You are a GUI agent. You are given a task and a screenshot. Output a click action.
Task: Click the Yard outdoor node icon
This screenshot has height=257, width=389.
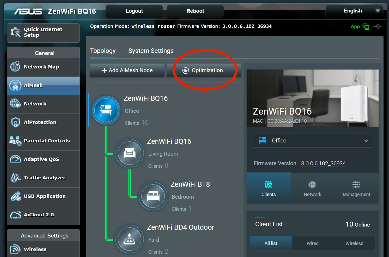[x=129, y=239]
